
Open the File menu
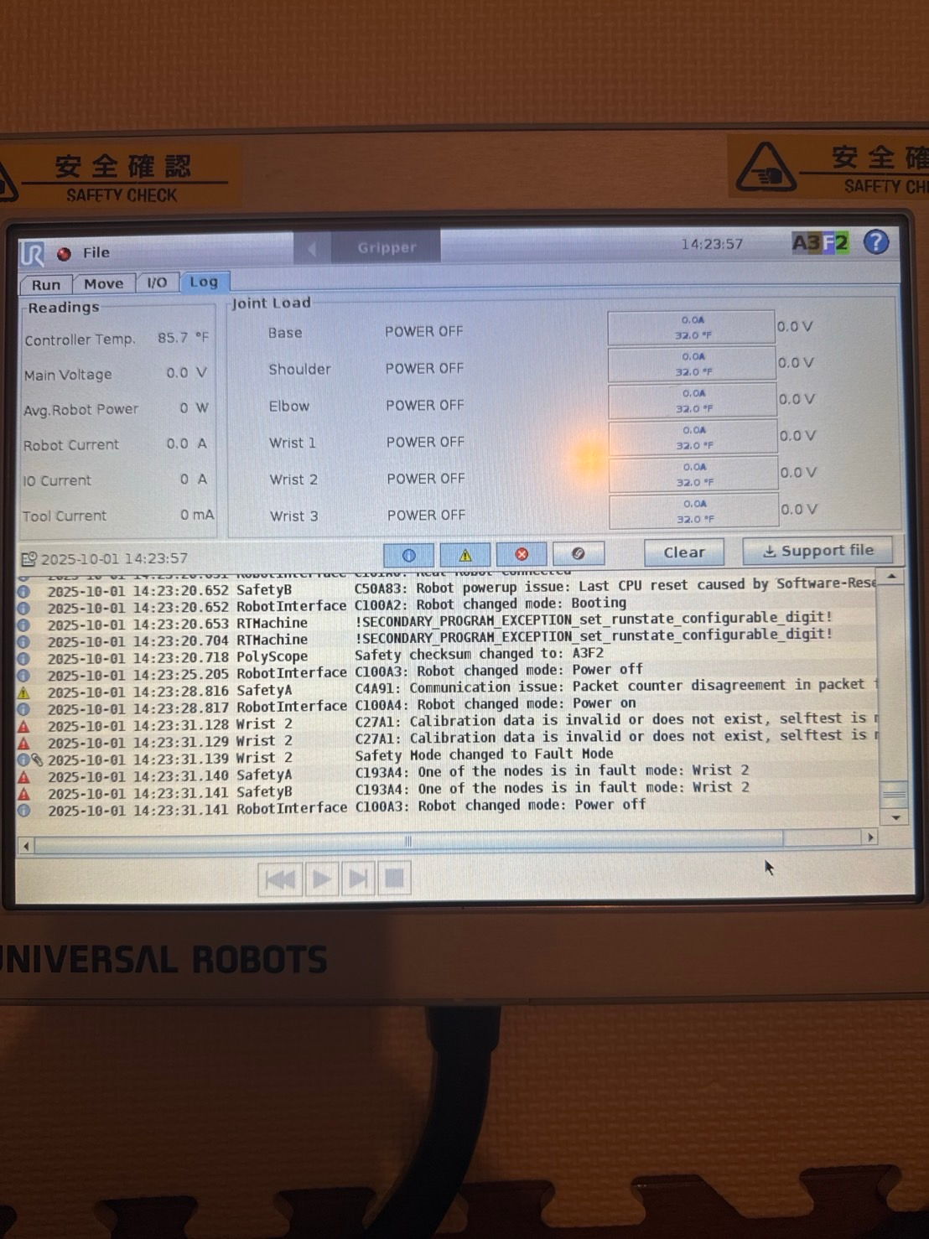[96, 252]
